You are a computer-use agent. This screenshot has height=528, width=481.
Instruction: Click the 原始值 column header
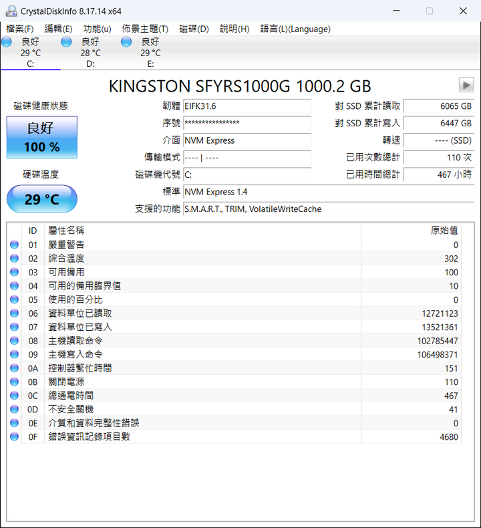pos(412,231)
